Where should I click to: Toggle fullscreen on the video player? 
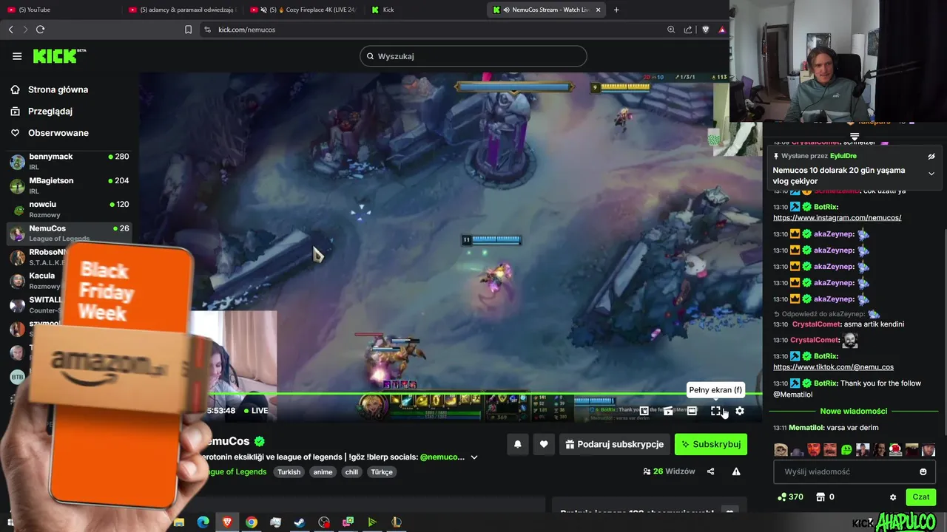[715, 411]
